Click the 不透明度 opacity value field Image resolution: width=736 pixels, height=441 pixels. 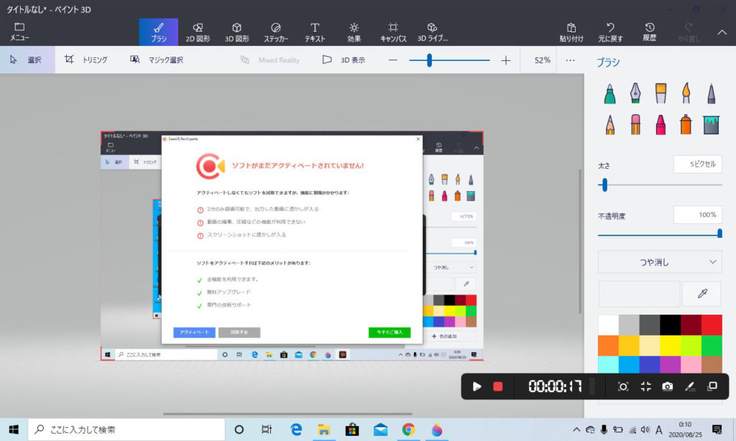697,215
